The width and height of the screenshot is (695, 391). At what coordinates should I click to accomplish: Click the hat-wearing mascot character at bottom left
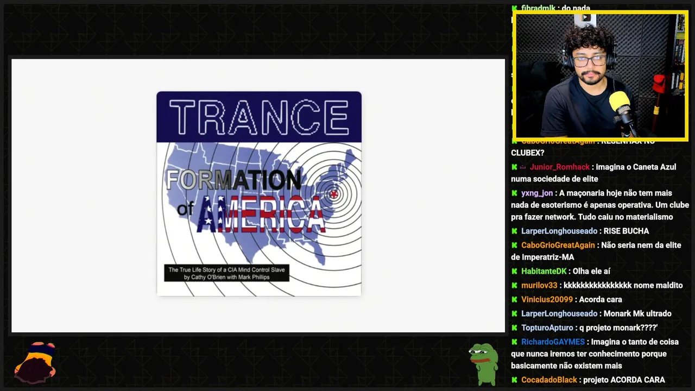tap(35, 363)
